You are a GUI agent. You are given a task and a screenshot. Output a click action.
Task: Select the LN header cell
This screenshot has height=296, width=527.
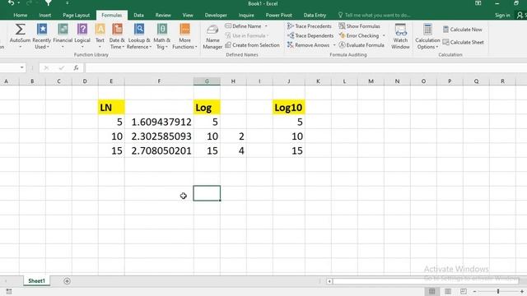click(111, 108)
